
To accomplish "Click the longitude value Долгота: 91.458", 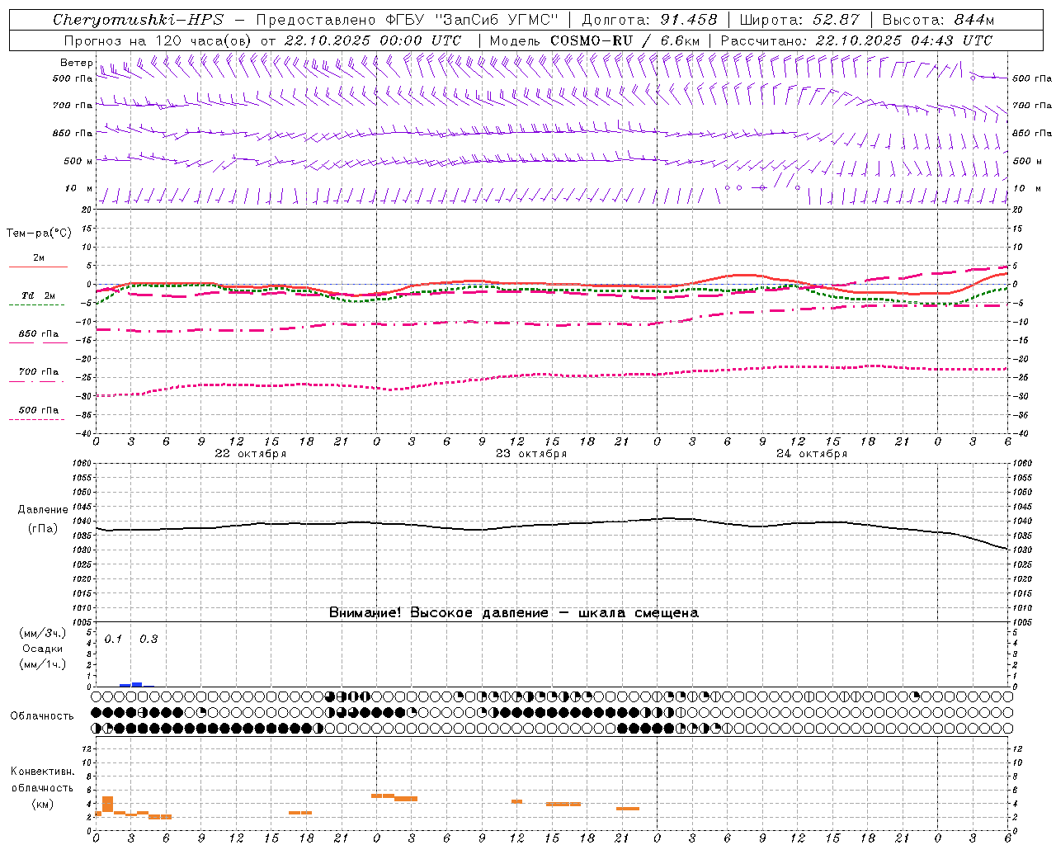I will click(x=649, y=20).
